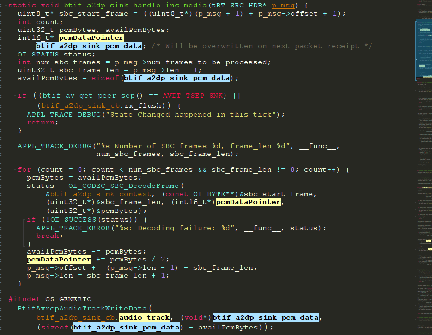Collapse the if (!OI_SUCCESS(status)) block fold

24,220
